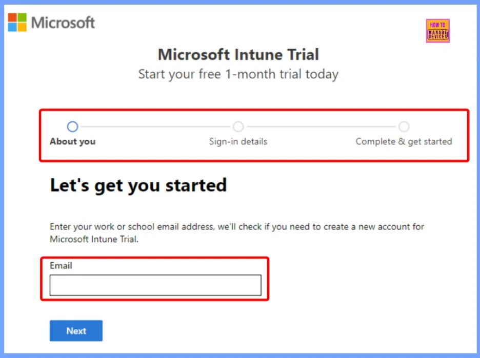Click the Microsoft four-square logo
The width and height of the screenshot is (480, 358).
[16, 22]
